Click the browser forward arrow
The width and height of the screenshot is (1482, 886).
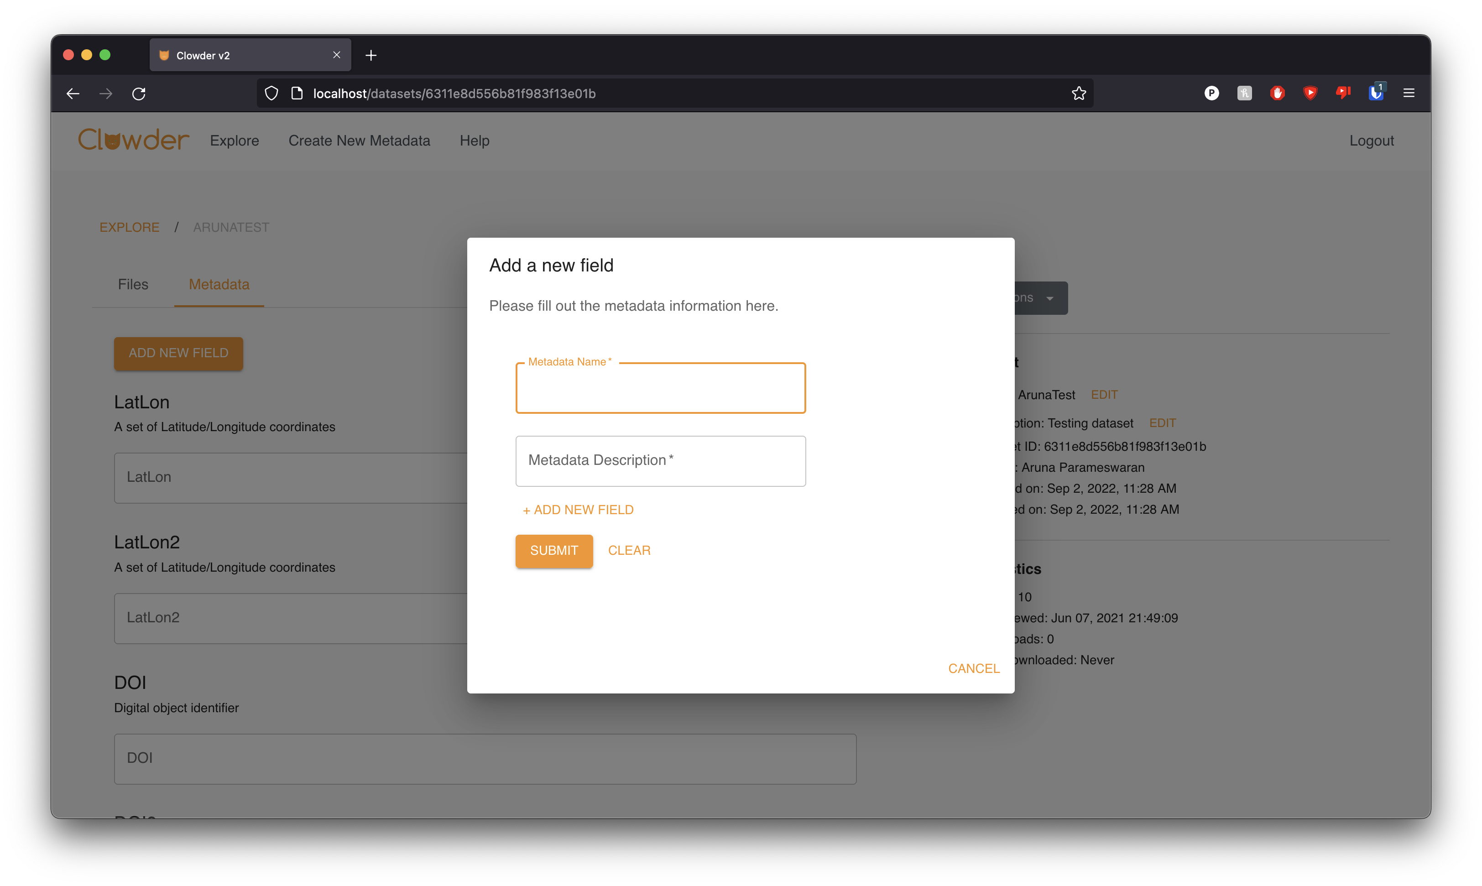[x=106, y=94]
